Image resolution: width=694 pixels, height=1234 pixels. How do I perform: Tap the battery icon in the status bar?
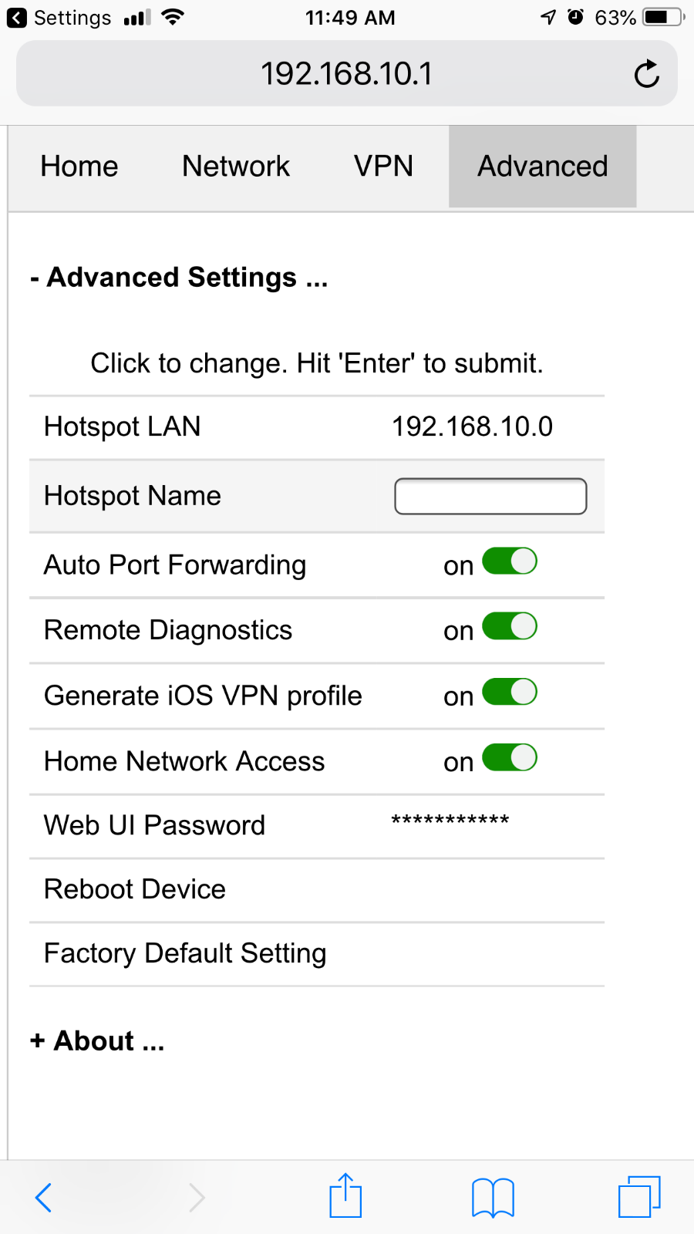point(664,17)
